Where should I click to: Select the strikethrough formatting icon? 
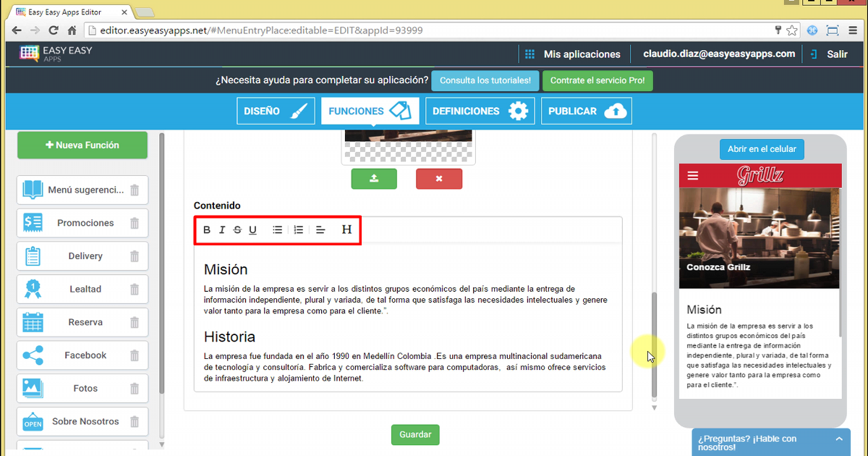[x=237, y=229]
